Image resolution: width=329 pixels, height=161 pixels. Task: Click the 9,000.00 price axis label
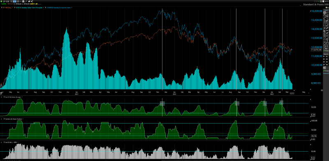pyautogui.click(x=316, y=74)
